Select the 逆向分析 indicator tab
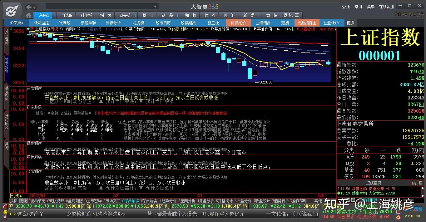Screen dimensions: 426x222 coord(187,201)
